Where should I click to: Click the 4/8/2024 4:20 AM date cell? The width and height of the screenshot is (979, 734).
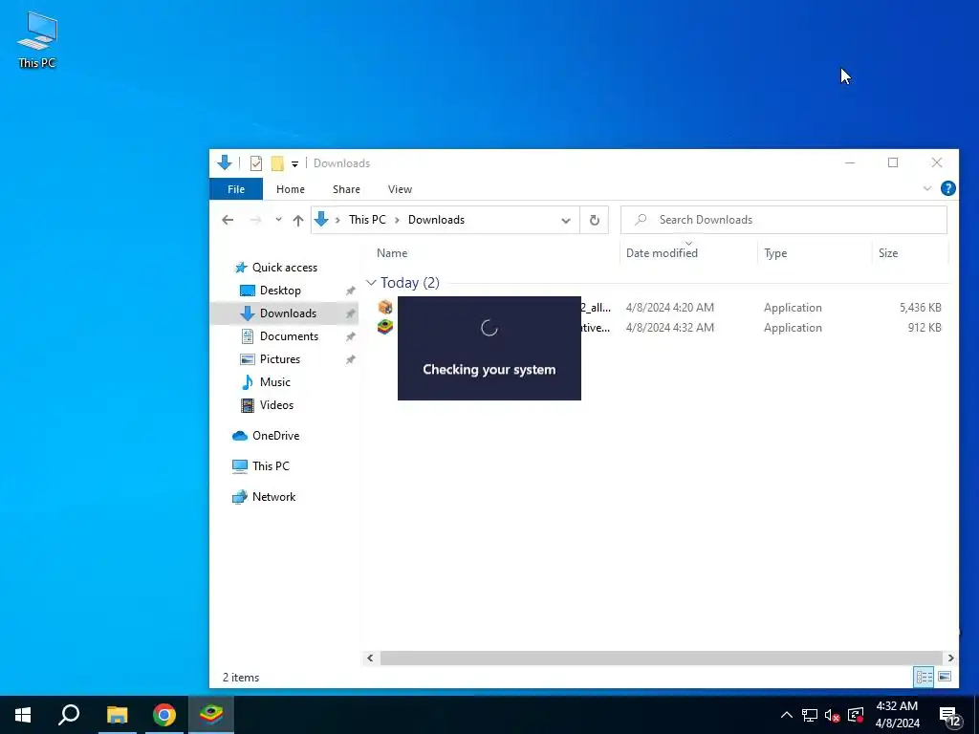coord(669,308)
